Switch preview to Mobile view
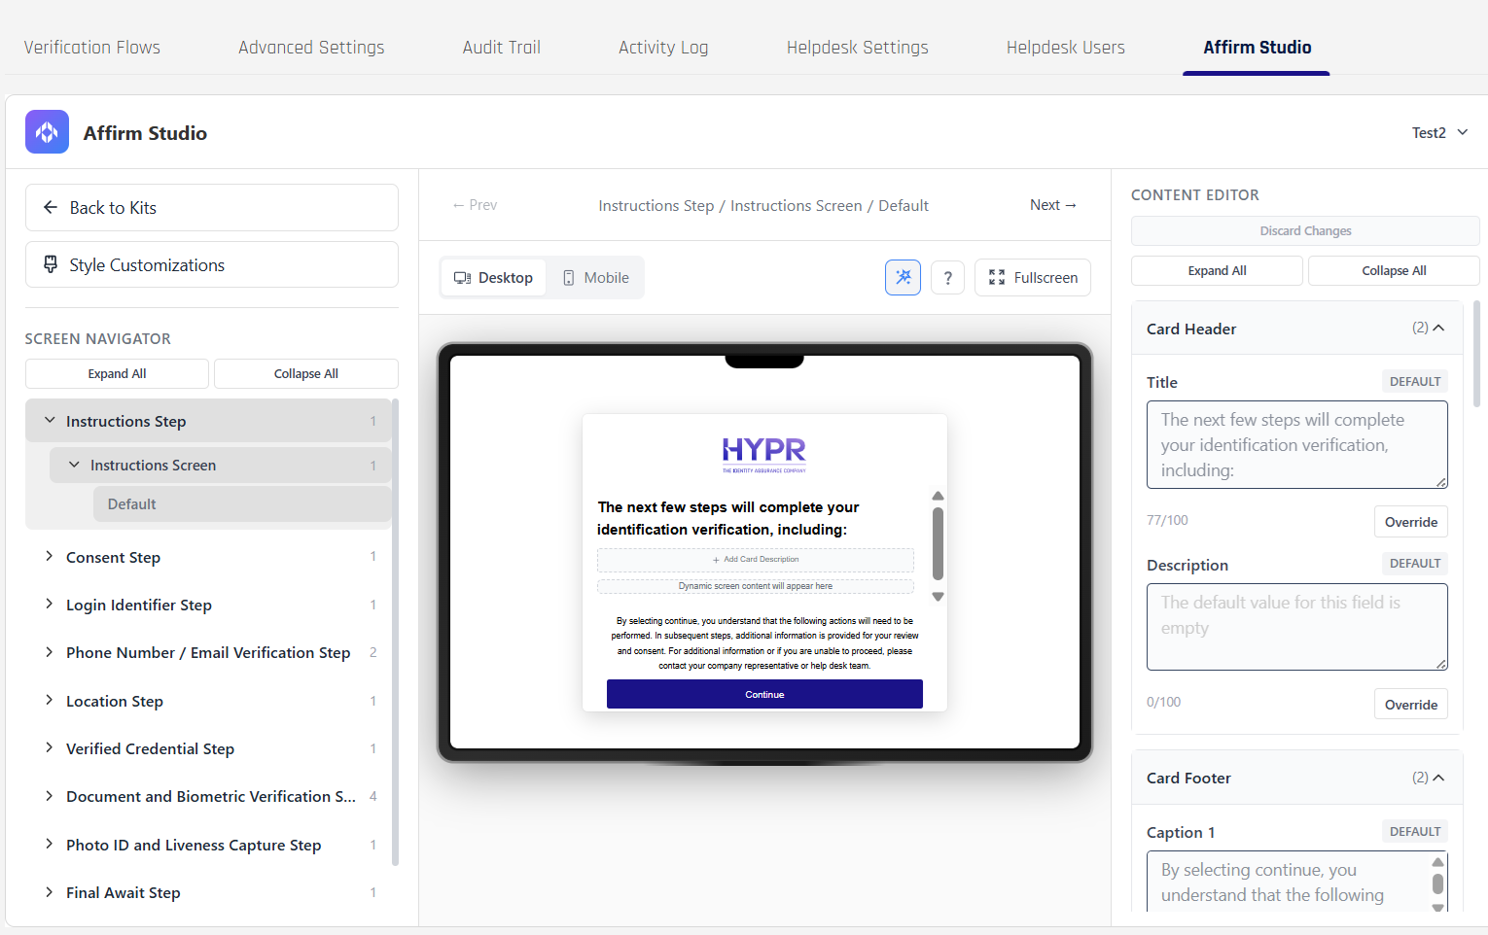 pyautogui.click(x=595, y=278)
